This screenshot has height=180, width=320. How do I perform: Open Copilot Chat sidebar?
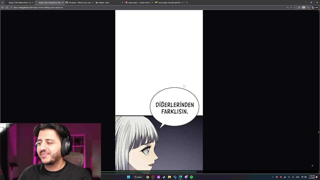[314, 7]
